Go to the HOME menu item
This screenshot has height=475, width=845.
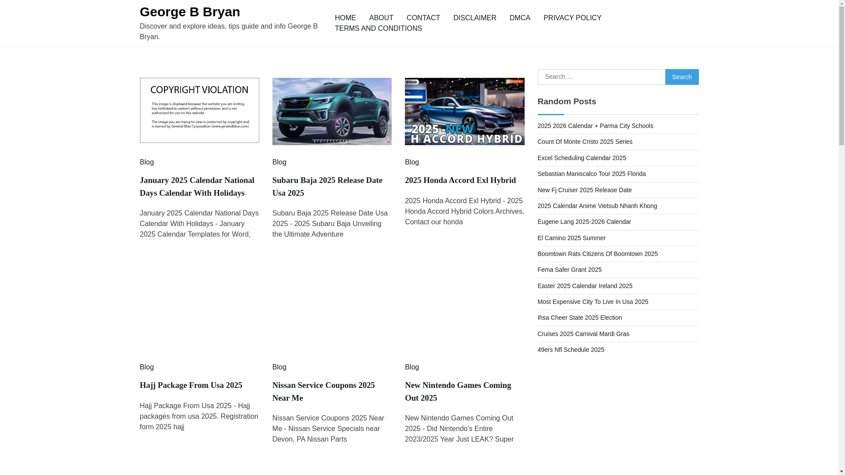click(x=345, y=18)
